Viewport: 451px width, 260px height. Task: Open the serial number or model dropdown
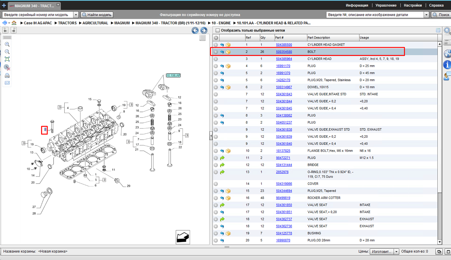(x=76, y=15)
